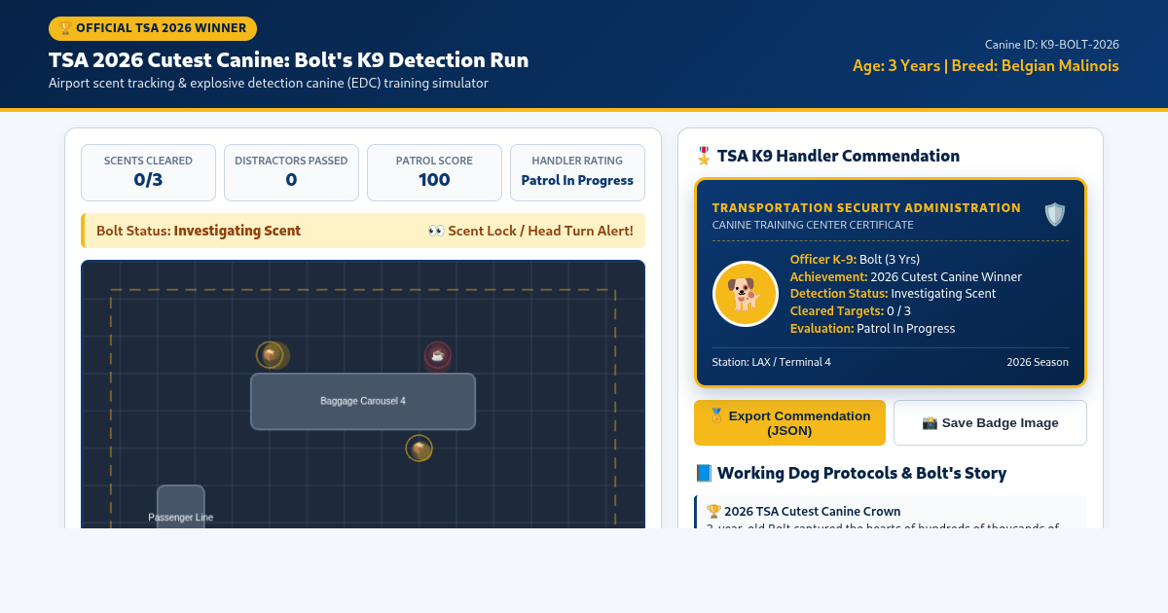Select the Baggage Carousel 4 obstacle

tap(363, 401)
